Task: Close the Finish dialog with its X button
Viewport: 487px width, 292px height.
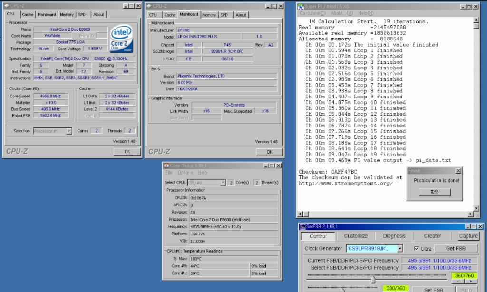Action: pos(458,171)
